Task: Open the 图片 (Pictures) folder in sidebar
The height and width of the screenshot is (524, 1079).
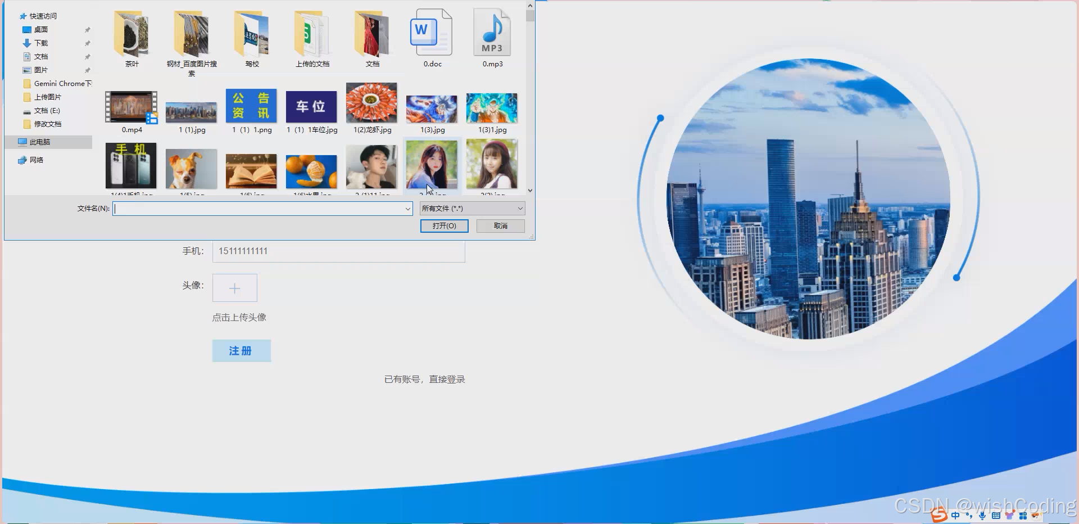Action: point(41,70)
